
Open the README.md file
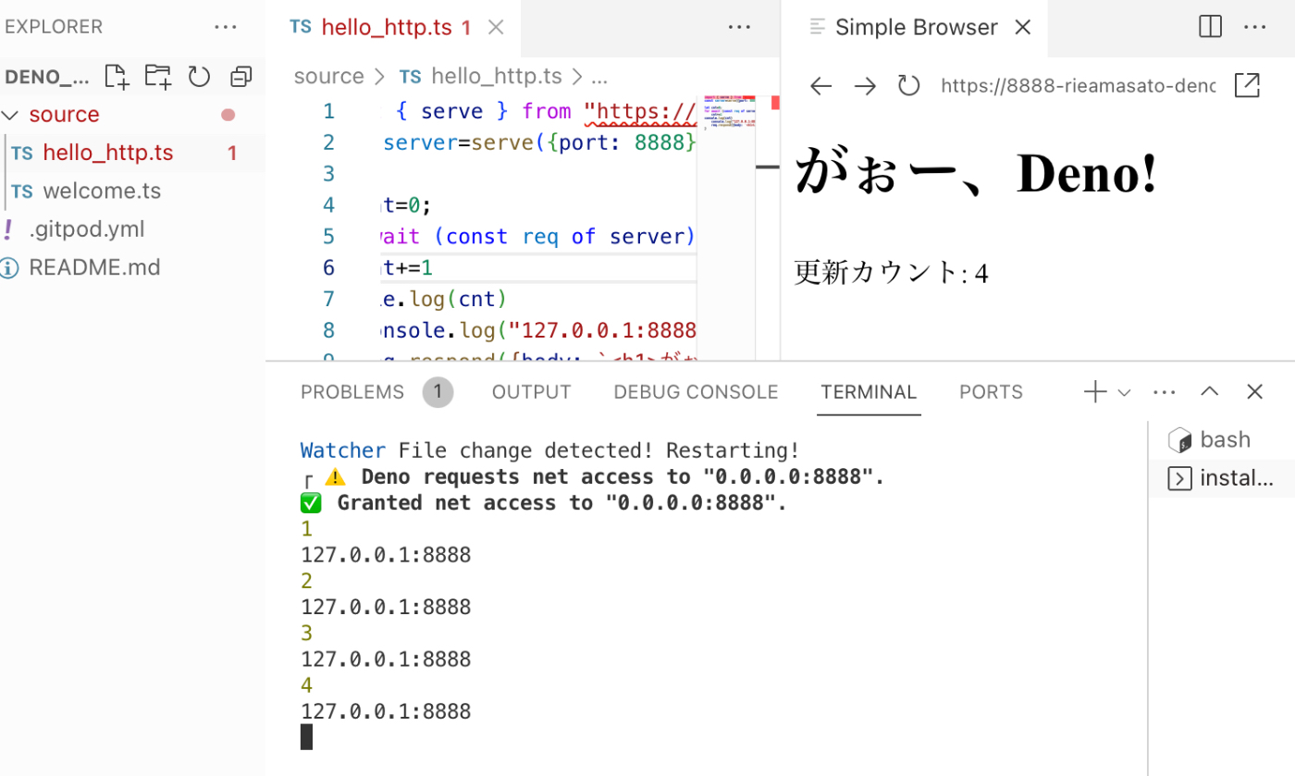[x=132, y=267]
